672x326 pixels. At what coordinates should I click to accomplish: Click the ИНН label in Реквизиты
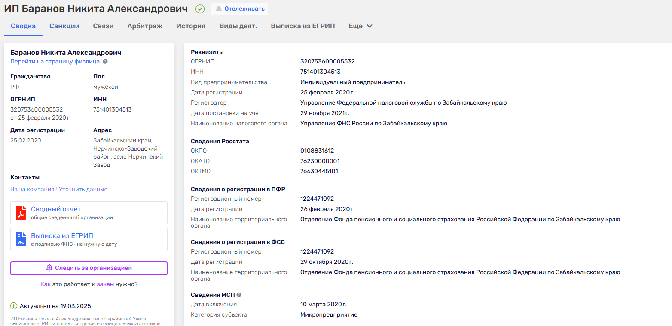tap(197, 72)
